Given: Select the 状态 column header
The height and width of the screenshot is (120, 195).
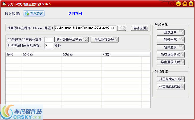Looking at the screenshot, I should [121, 54].
